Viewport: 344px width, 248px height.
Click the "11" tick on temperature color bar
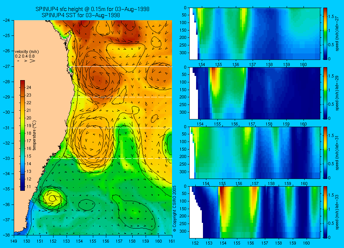point(29,187)
